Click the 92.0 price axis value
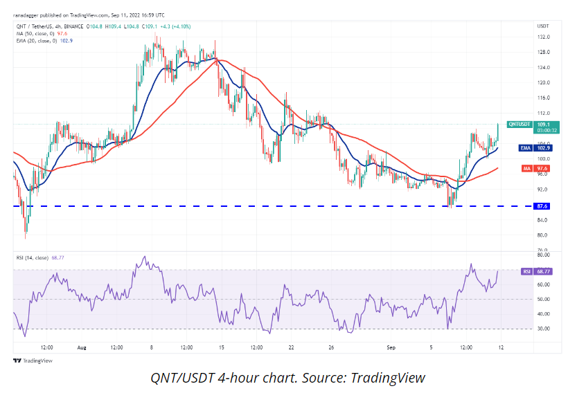Screen dimensions: 577x393 click(x=544, y=190)
